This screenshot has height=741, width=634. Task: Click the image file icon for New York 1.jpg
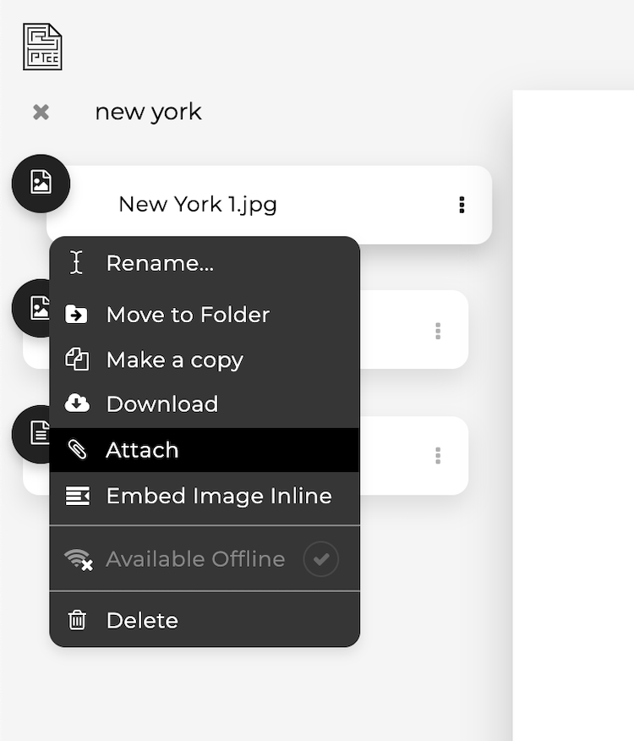41,184
